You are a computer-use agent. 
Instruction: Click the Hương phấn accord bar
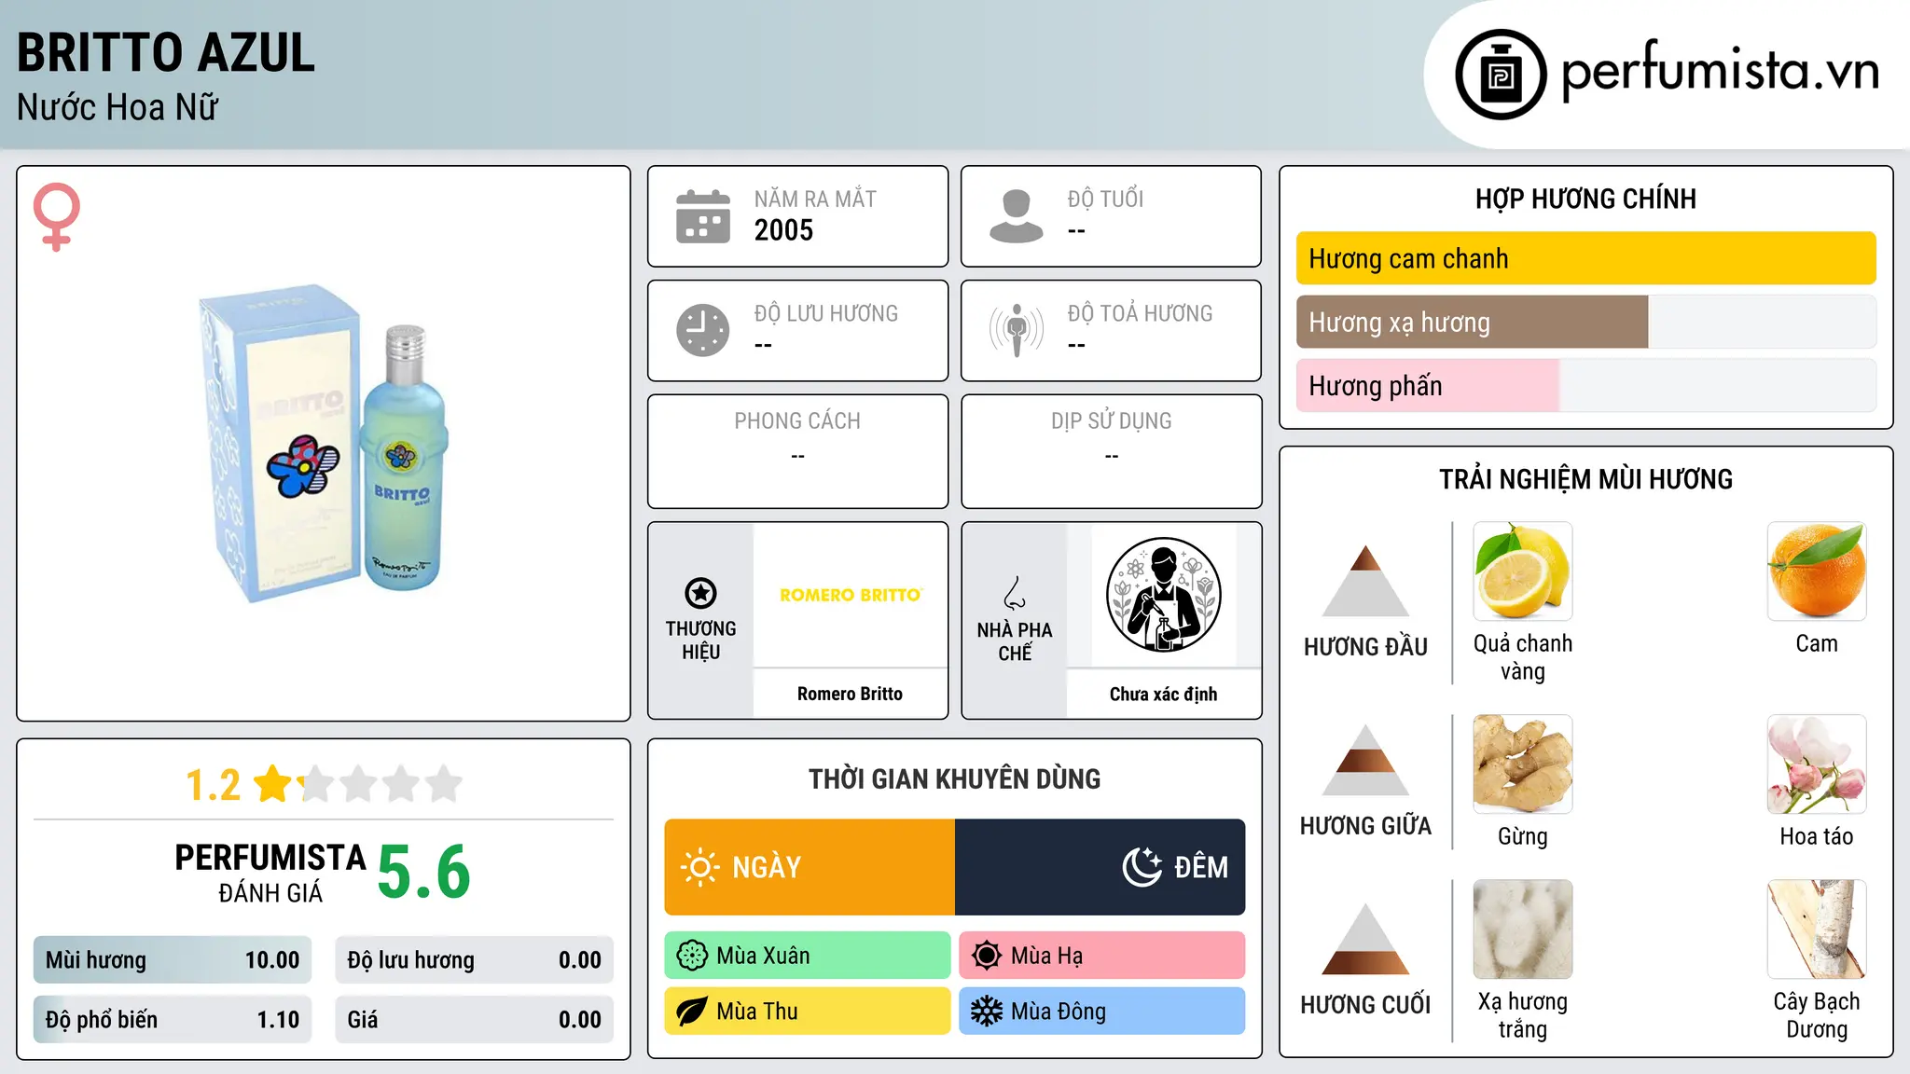[1586, 385]
